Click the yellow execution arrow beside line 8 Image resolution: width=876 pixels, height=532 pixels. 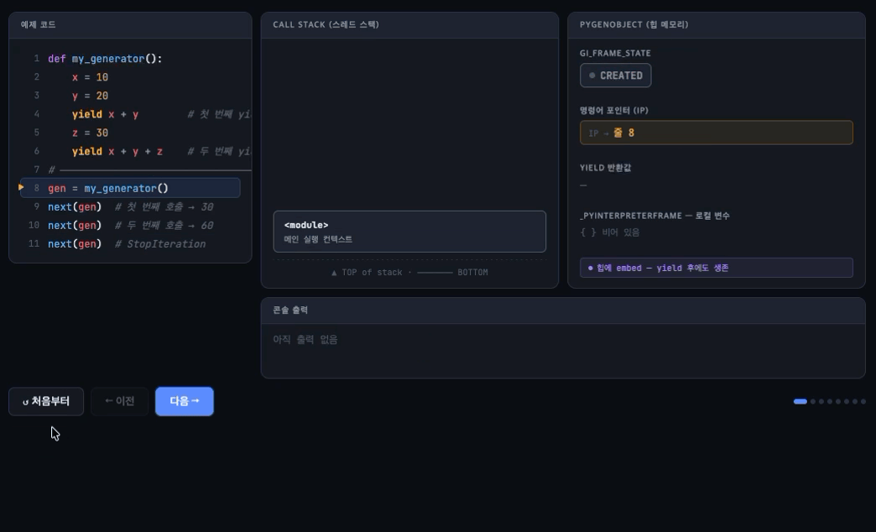[x=20, y=188]
